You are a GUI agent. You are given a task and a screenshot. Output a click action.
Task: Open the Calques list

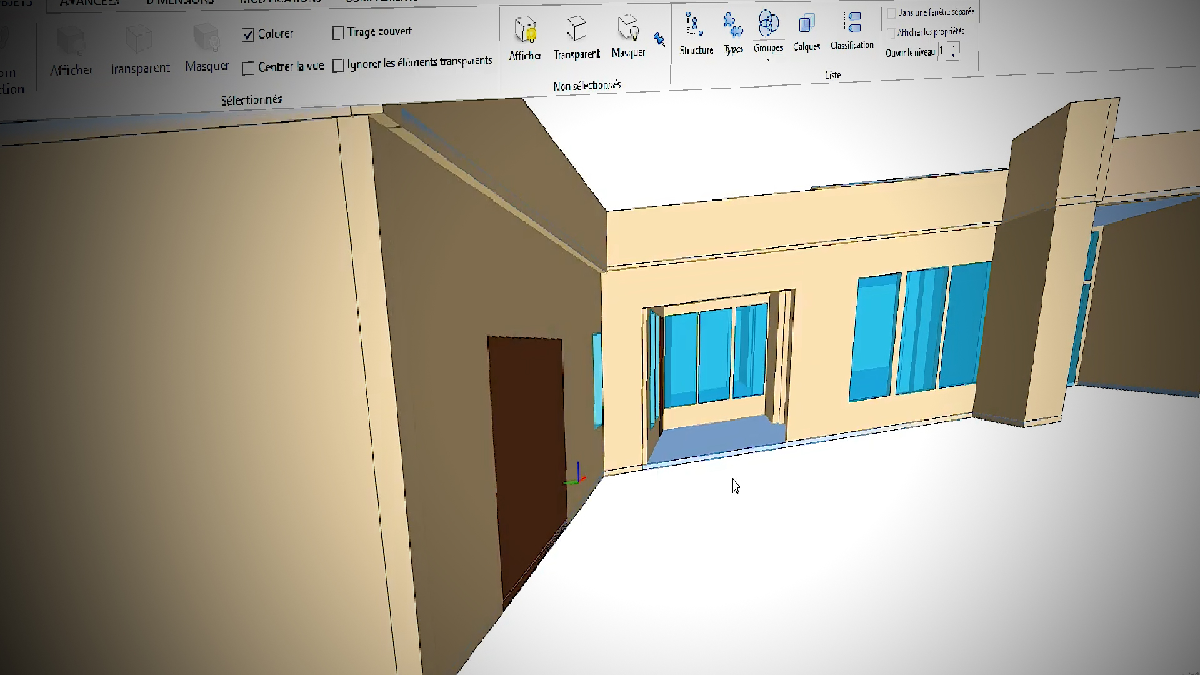(806, 31)
